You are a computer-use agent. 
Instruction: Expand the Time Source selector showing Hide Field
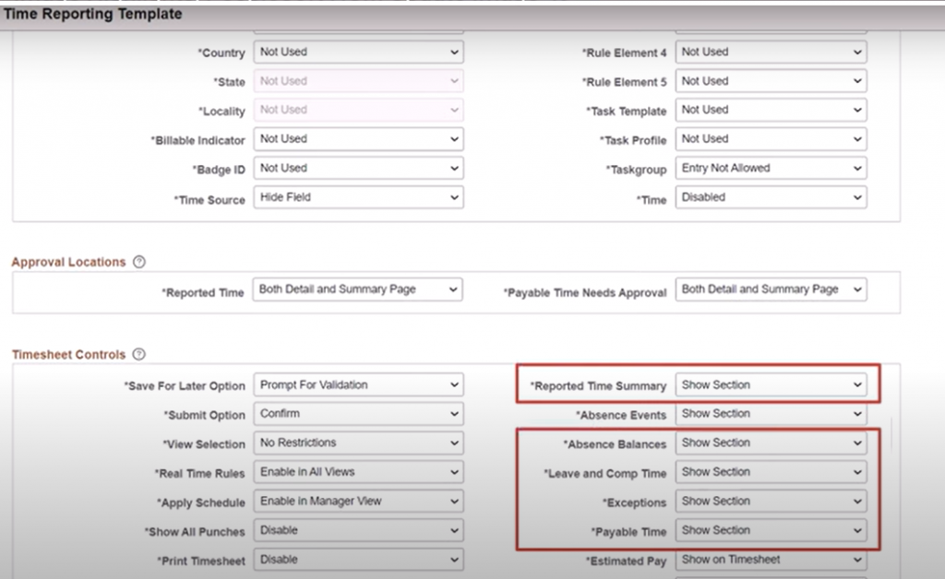358,196
